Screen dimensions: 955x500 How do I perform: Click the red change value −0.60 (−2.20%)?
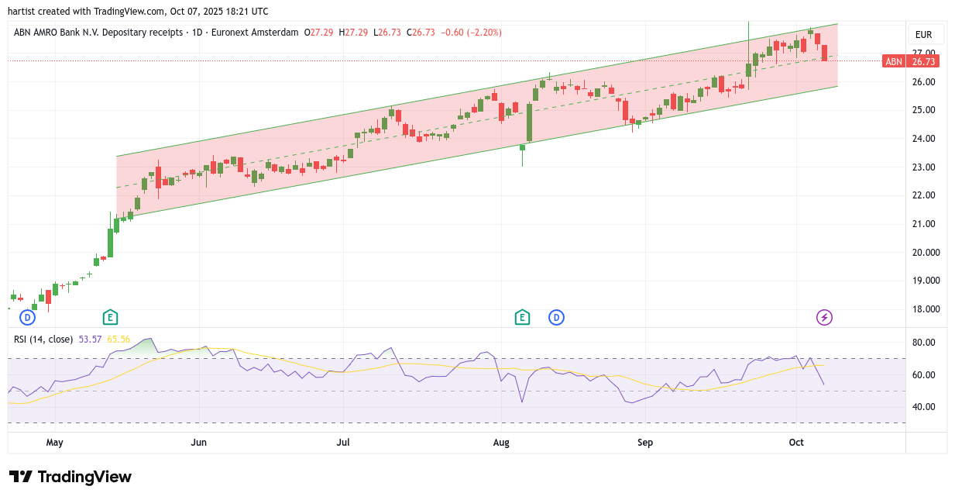coord(471,33)
